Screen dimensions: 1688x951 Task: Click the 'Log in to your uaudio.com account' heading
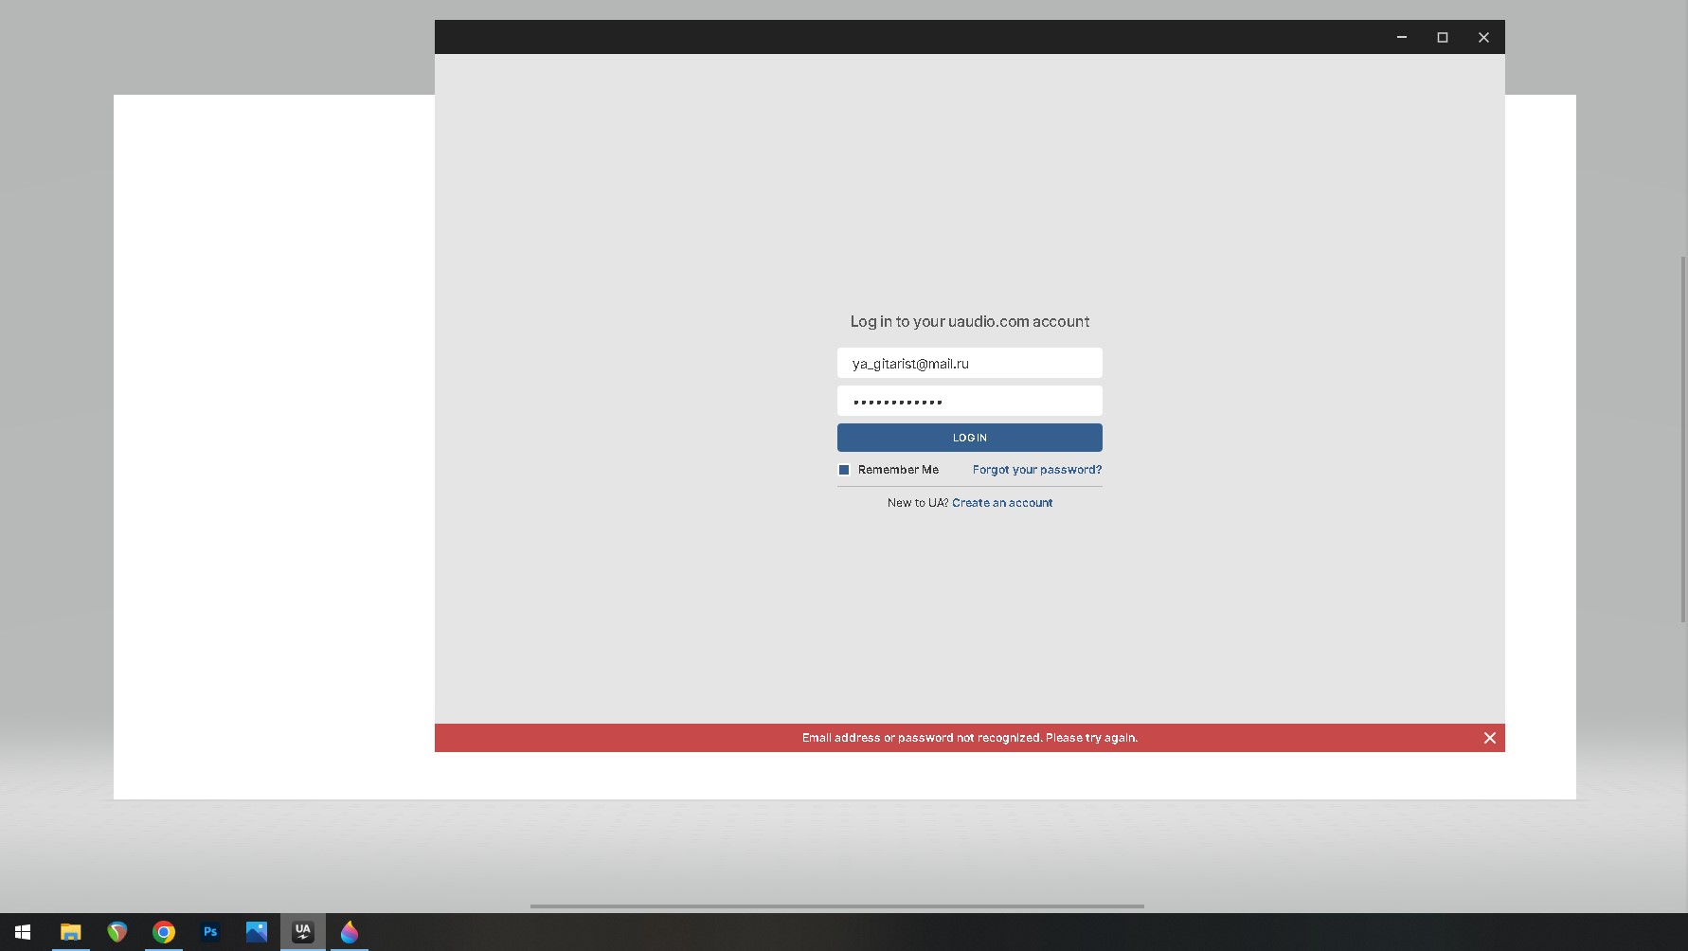pyautogui.click(x=970, y=322)
